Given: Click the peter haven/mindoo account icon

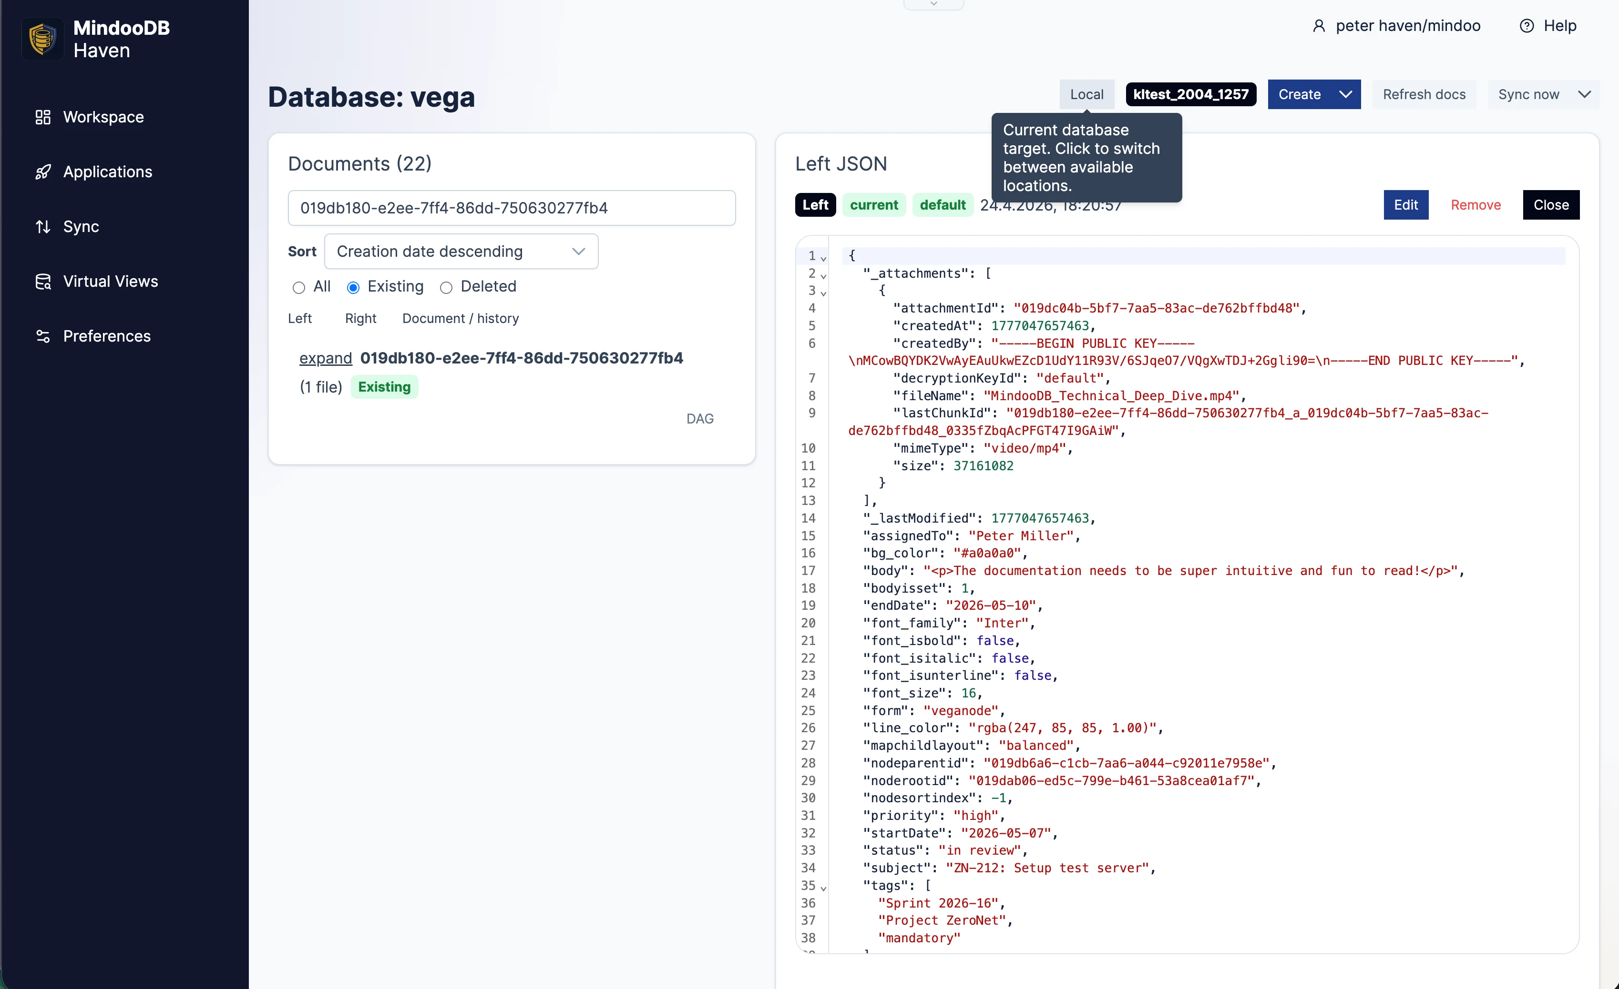Looking at the screenshot, I should pyautogui.click(x=1320, y=26).
